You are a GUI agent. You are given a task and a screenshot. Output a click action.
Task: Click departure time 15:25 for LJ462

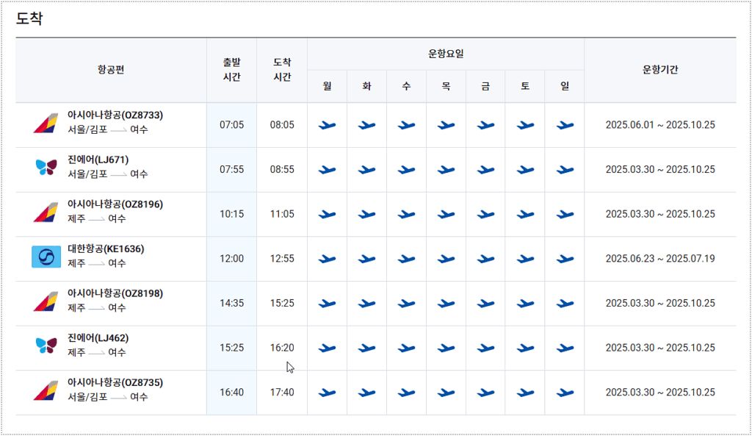pos(231,348)
